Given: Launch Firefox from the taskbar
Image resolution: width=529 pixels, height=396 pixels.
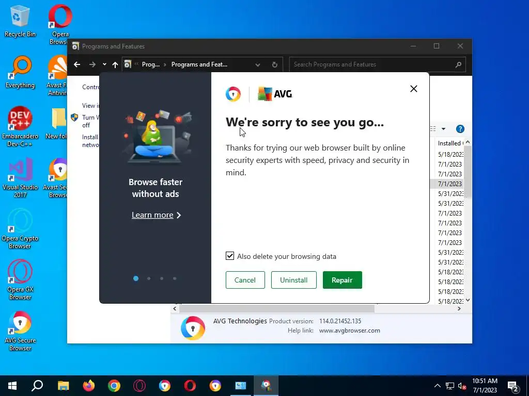Looking at the screenshot, I should (x=89, y=386).
